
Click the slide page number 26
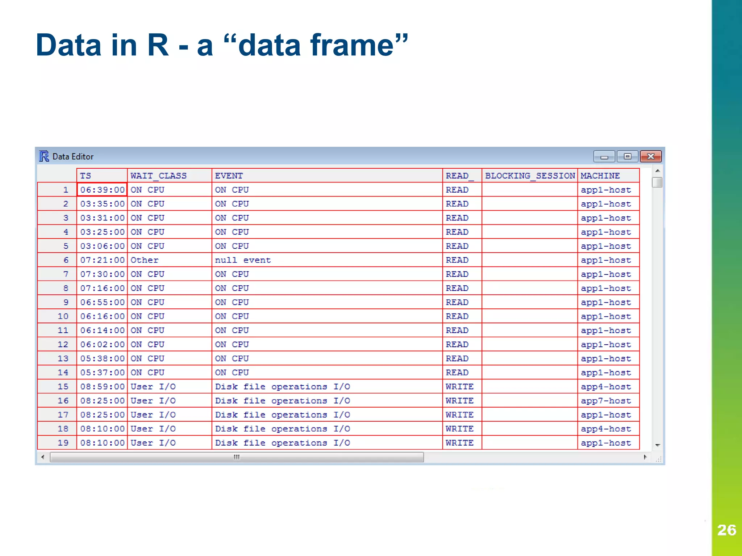727,530
